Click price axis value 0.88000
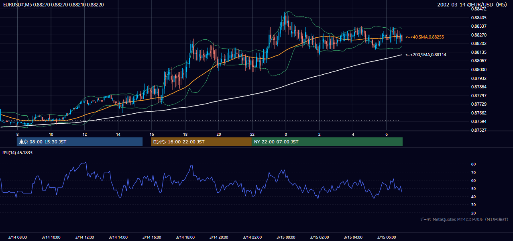 coord(478,69)
